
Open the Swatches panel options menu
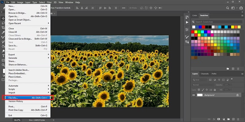[x=242, y=16]
